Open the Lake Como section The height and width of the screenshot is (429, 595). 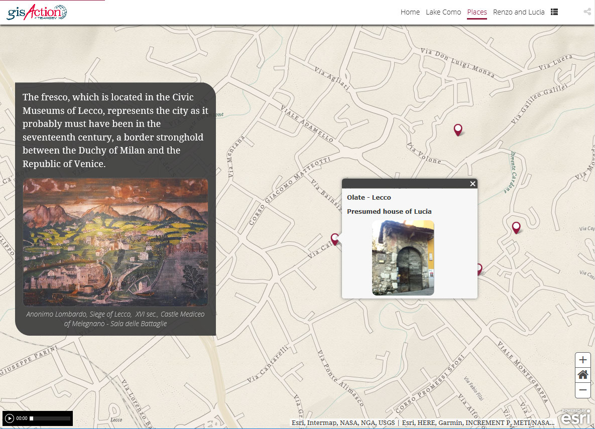point(443,12)
